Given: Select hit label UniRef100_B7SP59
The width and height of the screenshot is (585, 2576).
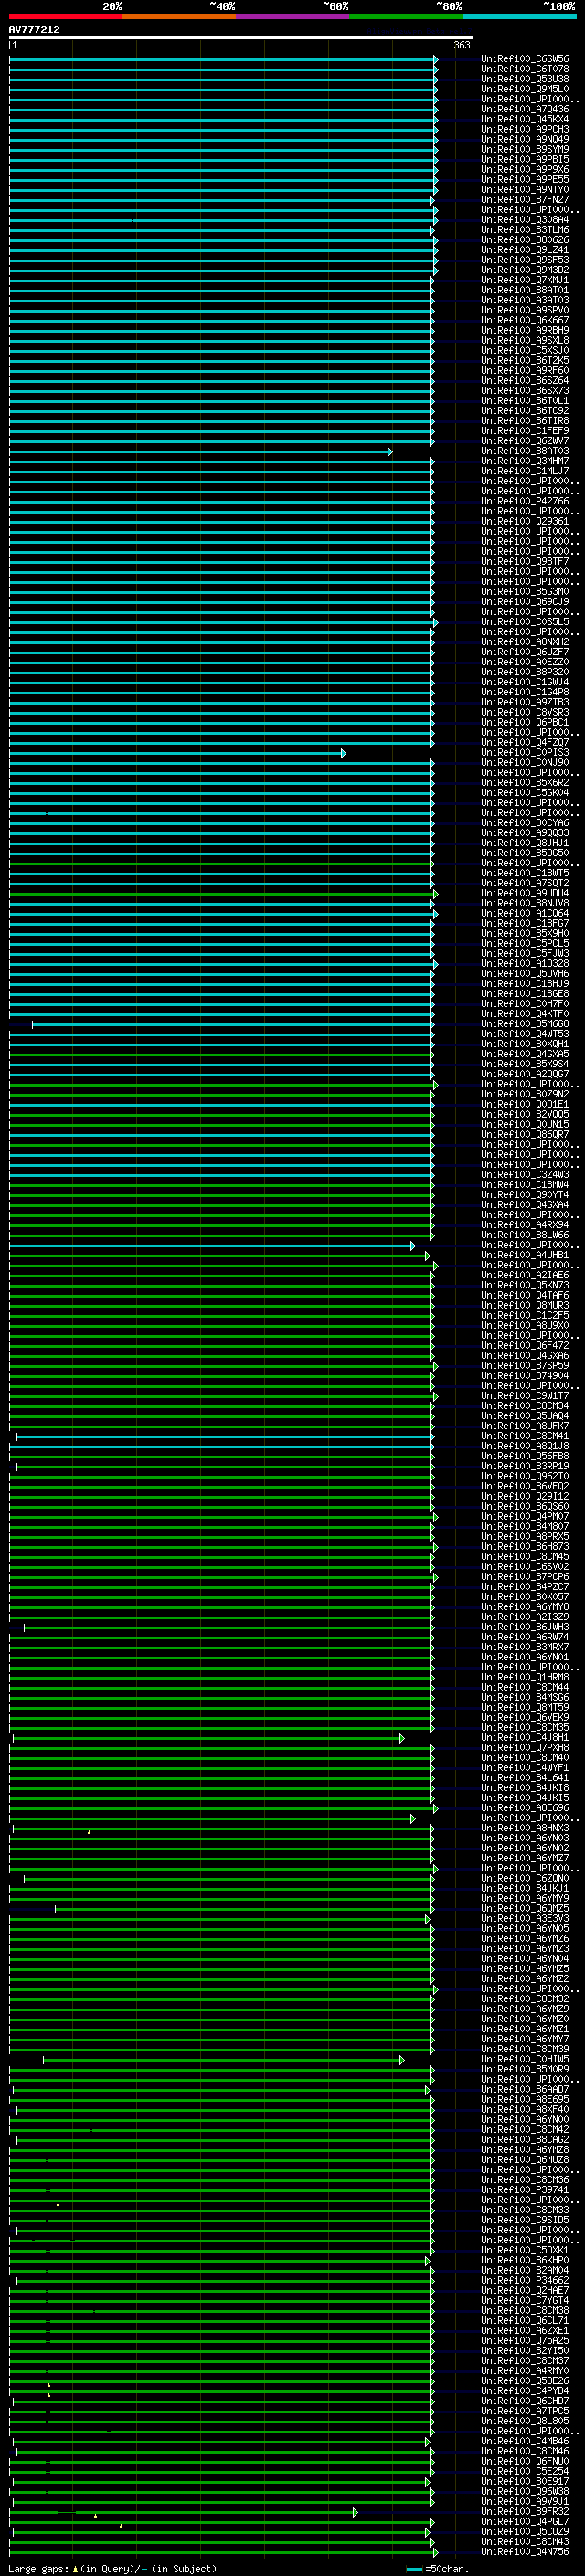Looking at the screenshot, I should pyautogui.click(x=525, y=1366).
